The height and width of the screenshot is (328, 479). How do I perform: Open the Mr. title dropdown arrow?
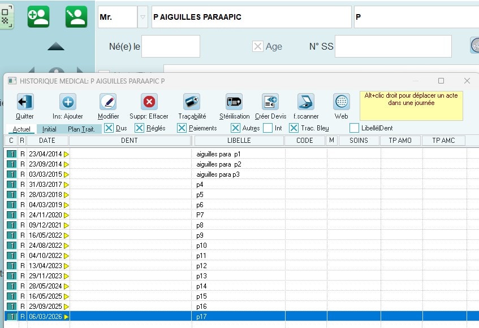(143, 17)
